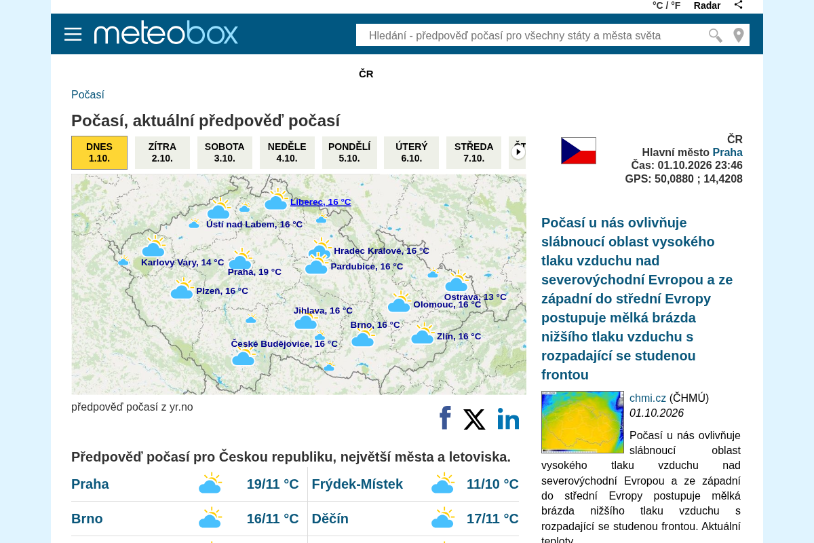Screen dimensions: 814x543
Task: Select the NEDĚLE 4.10. tab
Action: (x=287, y=153)
